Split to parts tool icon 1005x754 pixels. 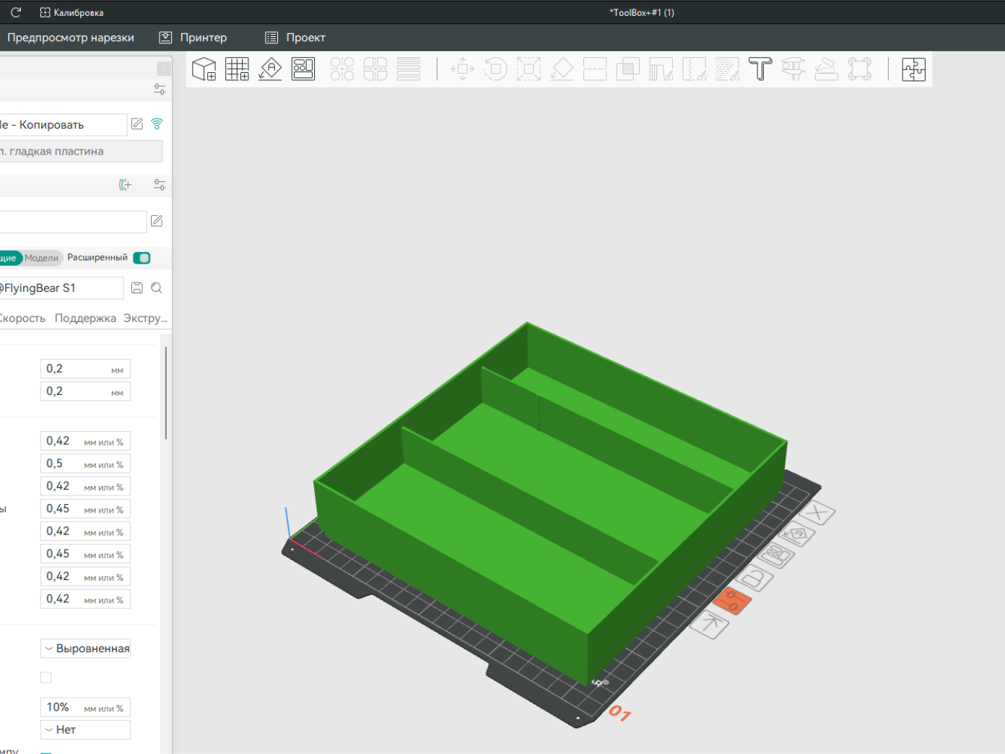(x=375, y=69)
